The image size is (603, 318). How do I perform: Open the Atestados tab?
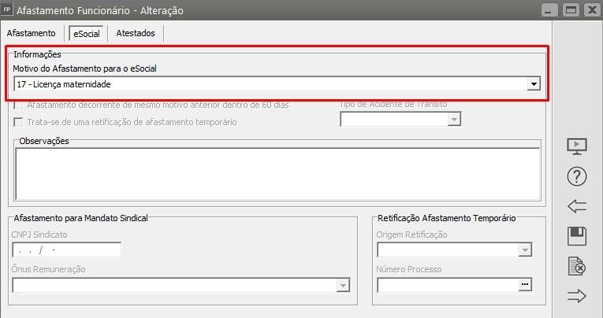[x=136, y=33]
